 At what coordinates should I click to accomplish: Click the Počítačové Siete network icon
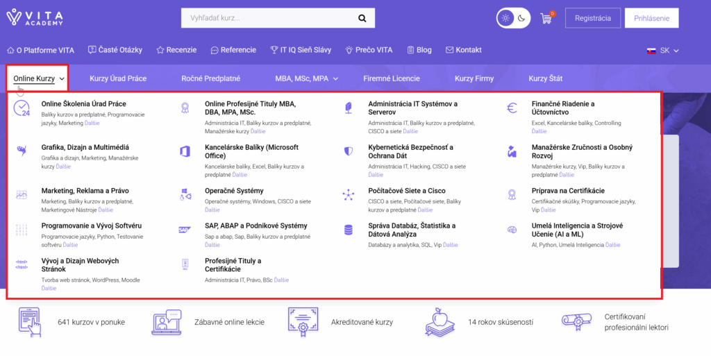(x=348, y=195)
